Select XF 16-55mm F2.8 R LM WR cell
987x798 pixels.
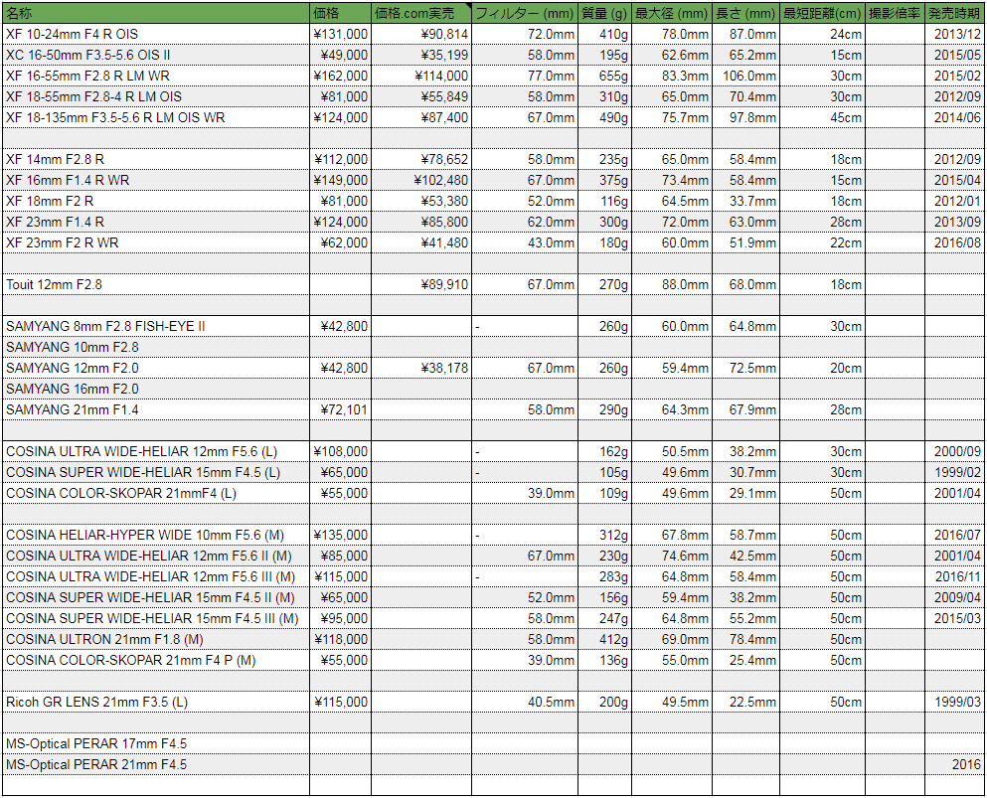155,76
